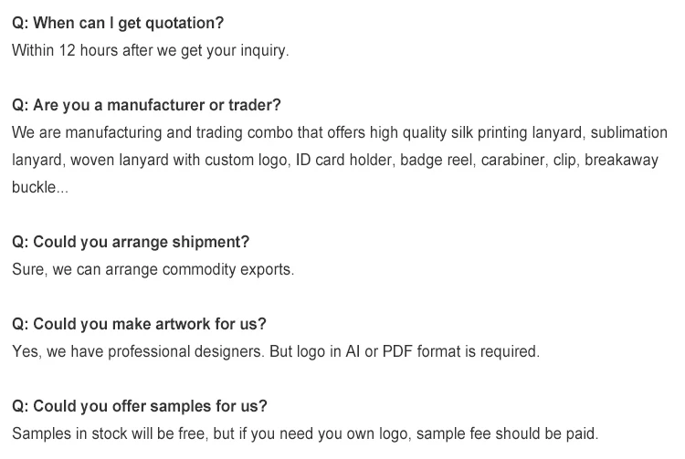Click 'sample fee should be paid' phrase

(507, 433)
